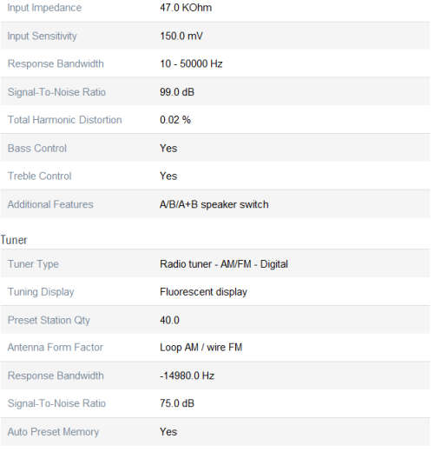Select the 75.0 dB tuner value
Screen dimensions: 434x452
pyautogui.click(x=178, y=404)
